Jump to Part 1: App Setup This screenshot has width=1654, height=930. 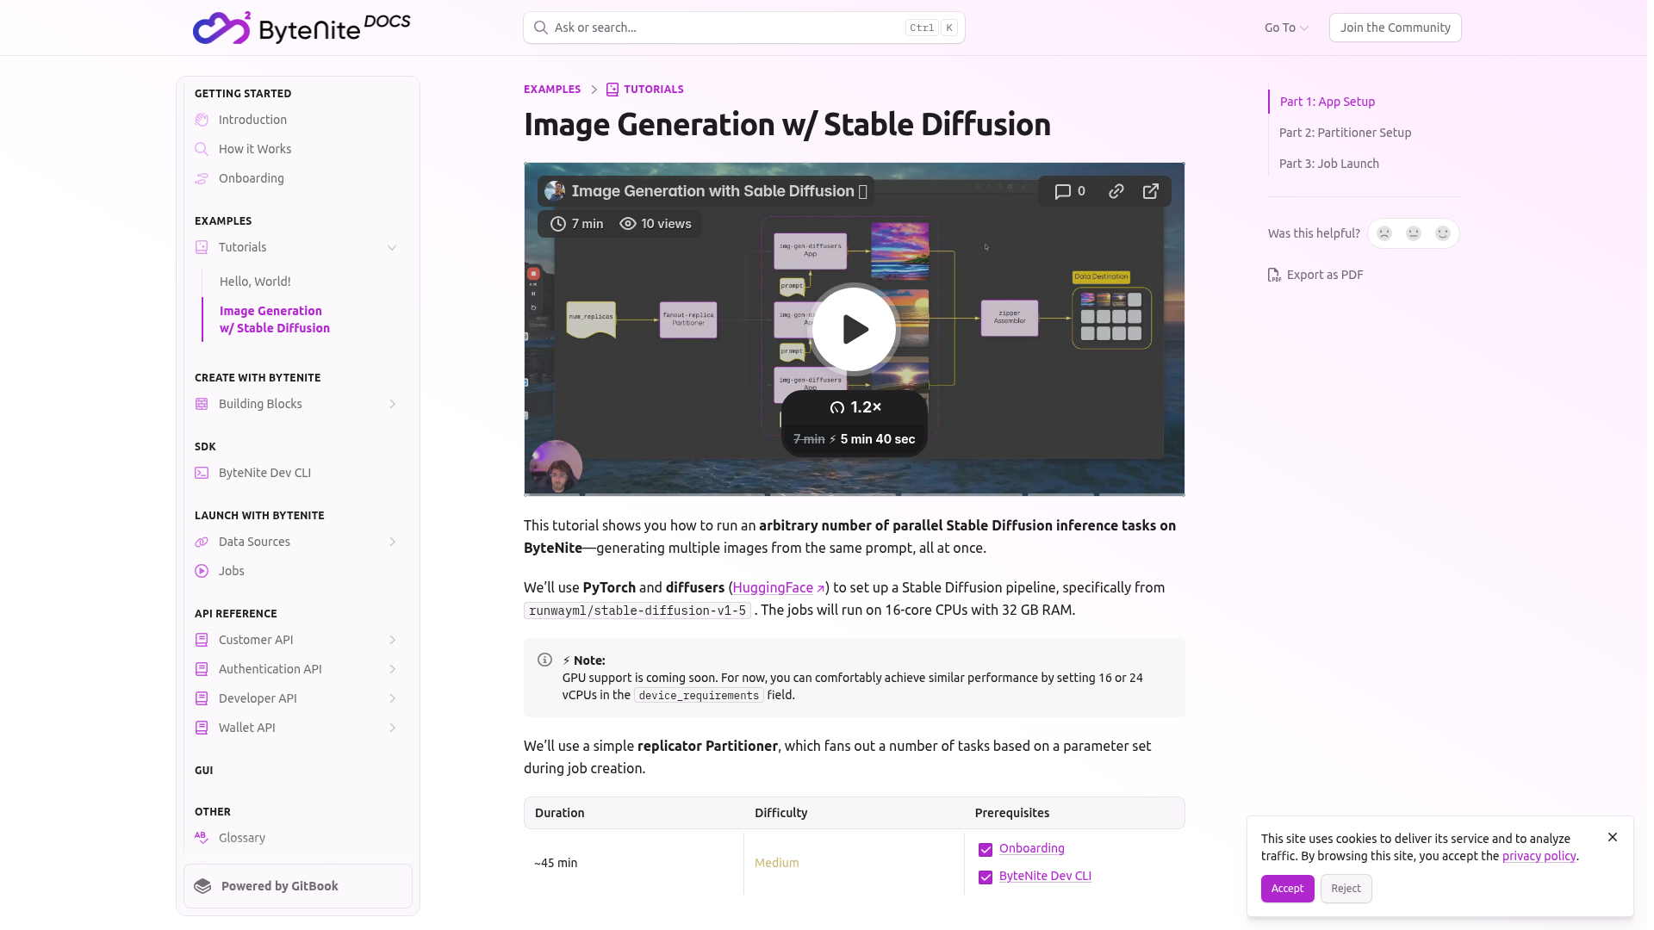(1328, 102)
